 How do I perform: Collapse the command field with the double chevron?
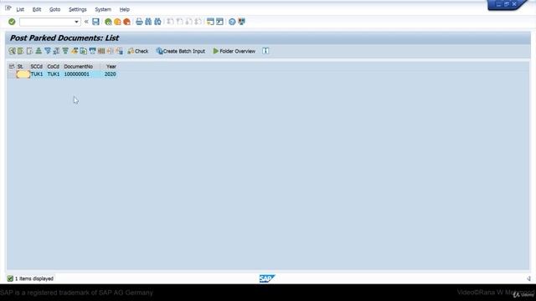pyautogui.click(x=86, y=22)
